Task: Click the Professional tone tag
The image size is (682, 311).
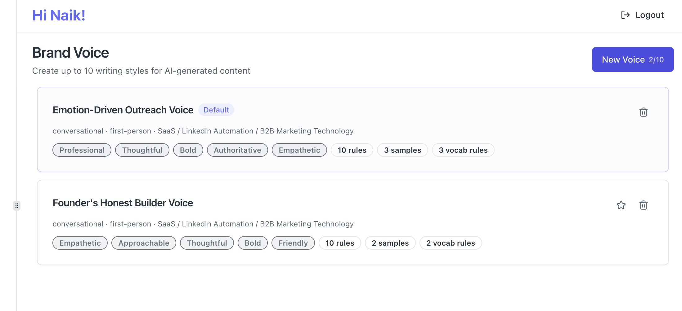Action: (82, 150)
